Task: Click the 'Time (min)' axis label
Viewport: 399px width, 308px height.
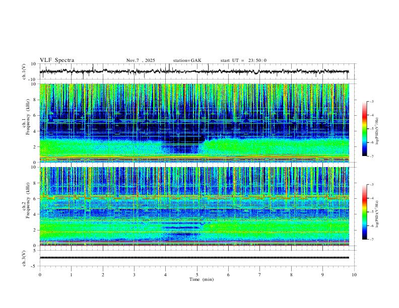Action: pyautogui.click(x=202, y=279)
